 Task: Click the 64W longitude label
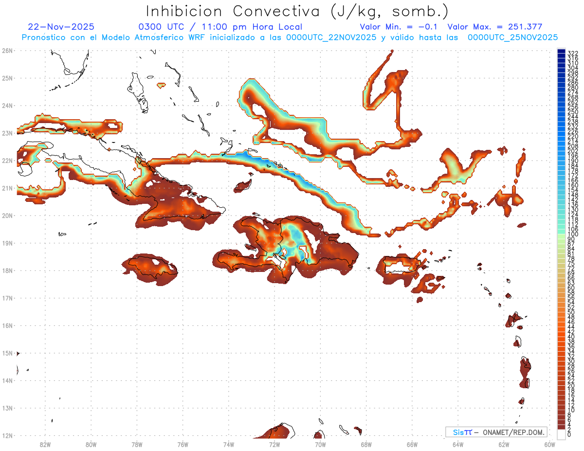(x=458, y=444)
